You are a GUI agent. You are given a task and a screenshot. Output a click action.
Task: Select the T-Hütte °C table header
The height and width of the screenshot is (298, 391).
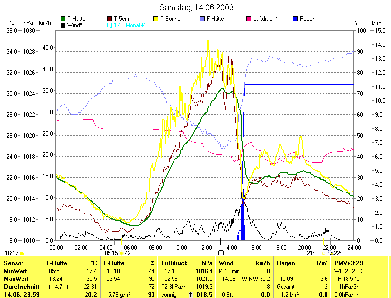click(x=71, y=263)
